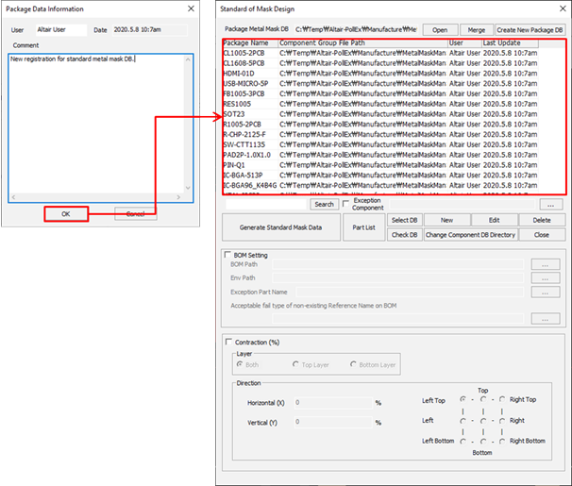Select the HDMI-01D package row

pos(239,73)
